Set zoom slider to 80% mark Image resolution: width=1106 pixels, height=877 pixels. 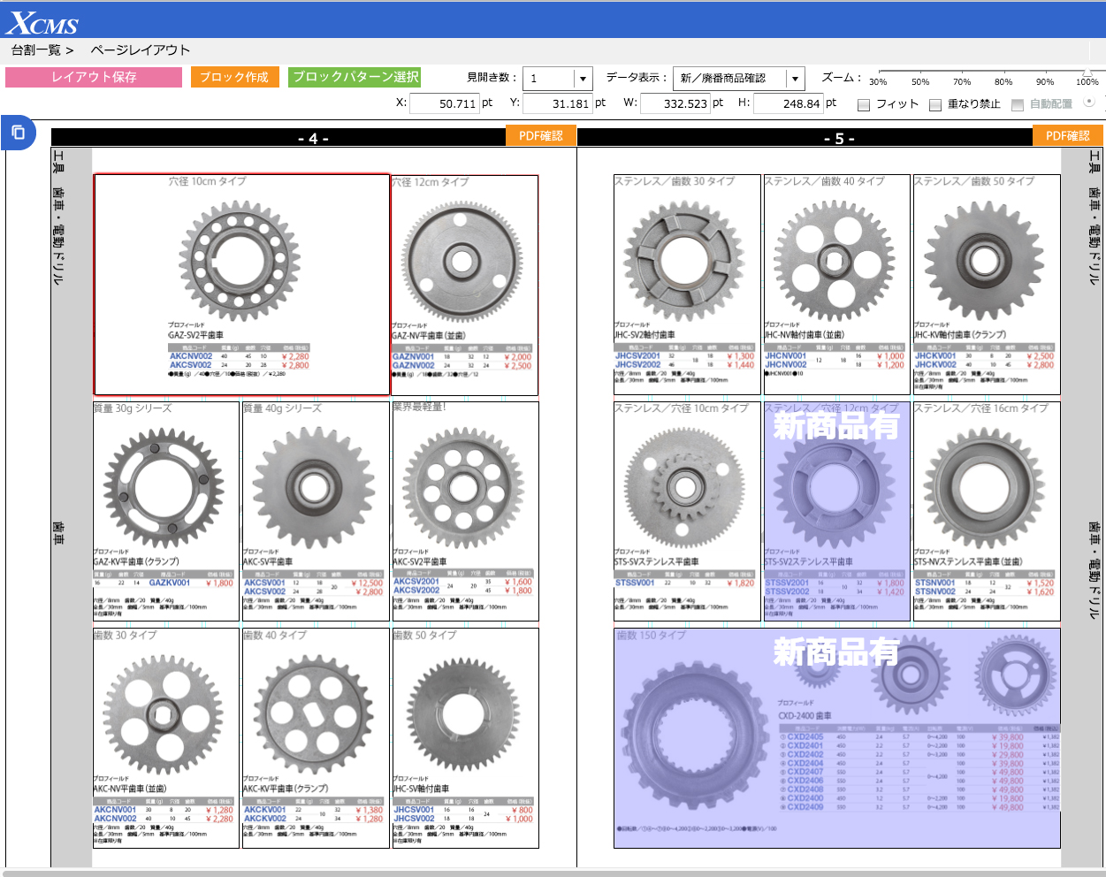click(1003, 81)
